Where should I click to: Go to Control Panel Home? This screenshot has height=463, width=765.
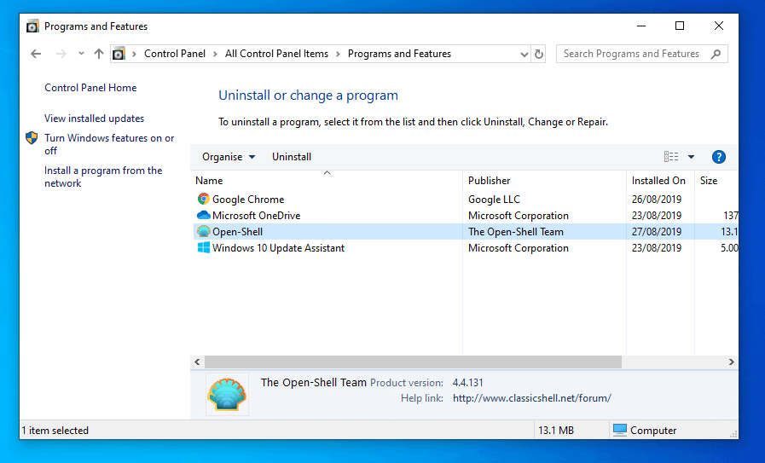click(x=90, y=88)
